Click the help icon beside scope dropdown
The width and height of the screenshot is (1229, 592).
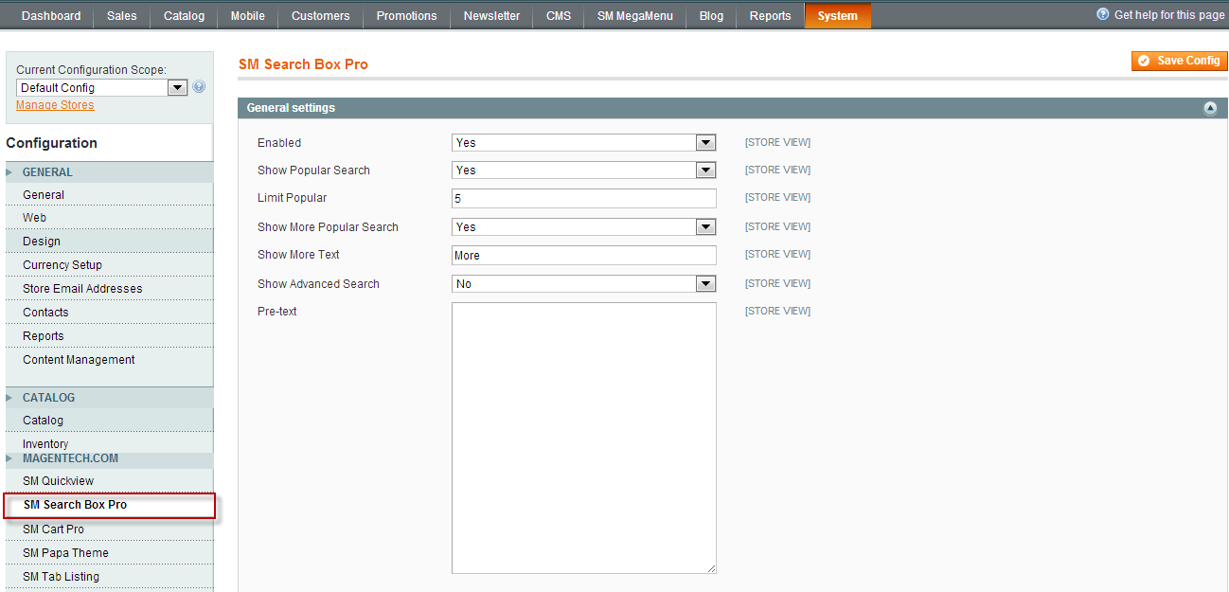(199, 87)
